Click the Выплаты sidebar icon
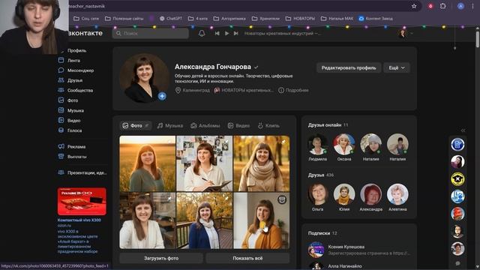Viewport: 480px width, 270px height. (x=61, y=157)
